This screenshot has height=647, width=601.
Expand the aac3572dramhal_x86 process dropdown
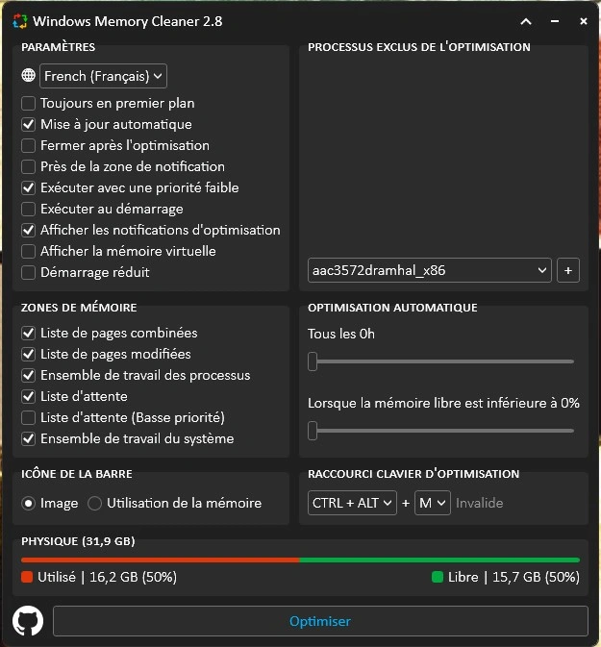tap(429, 270)
